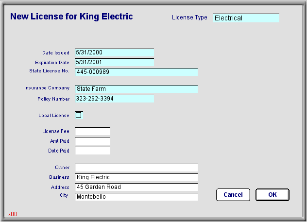Focus the empty Date Paid field
The height and width of the screenshot is (222, 307).
[92, 151]
